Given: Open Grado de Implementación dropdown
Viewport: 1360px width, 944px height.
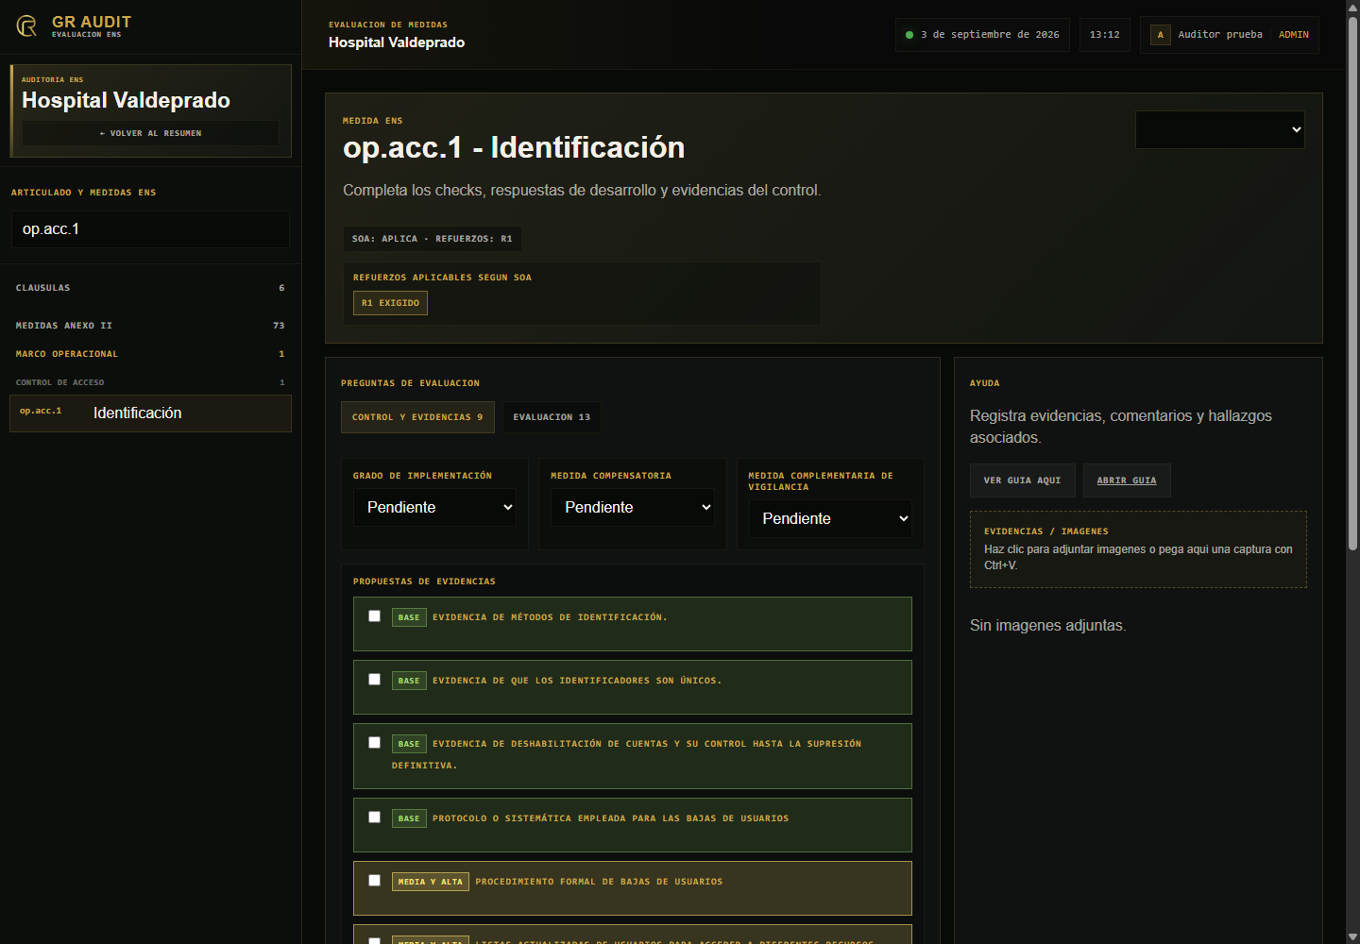Looking at the screenshot, I should 435,507.
